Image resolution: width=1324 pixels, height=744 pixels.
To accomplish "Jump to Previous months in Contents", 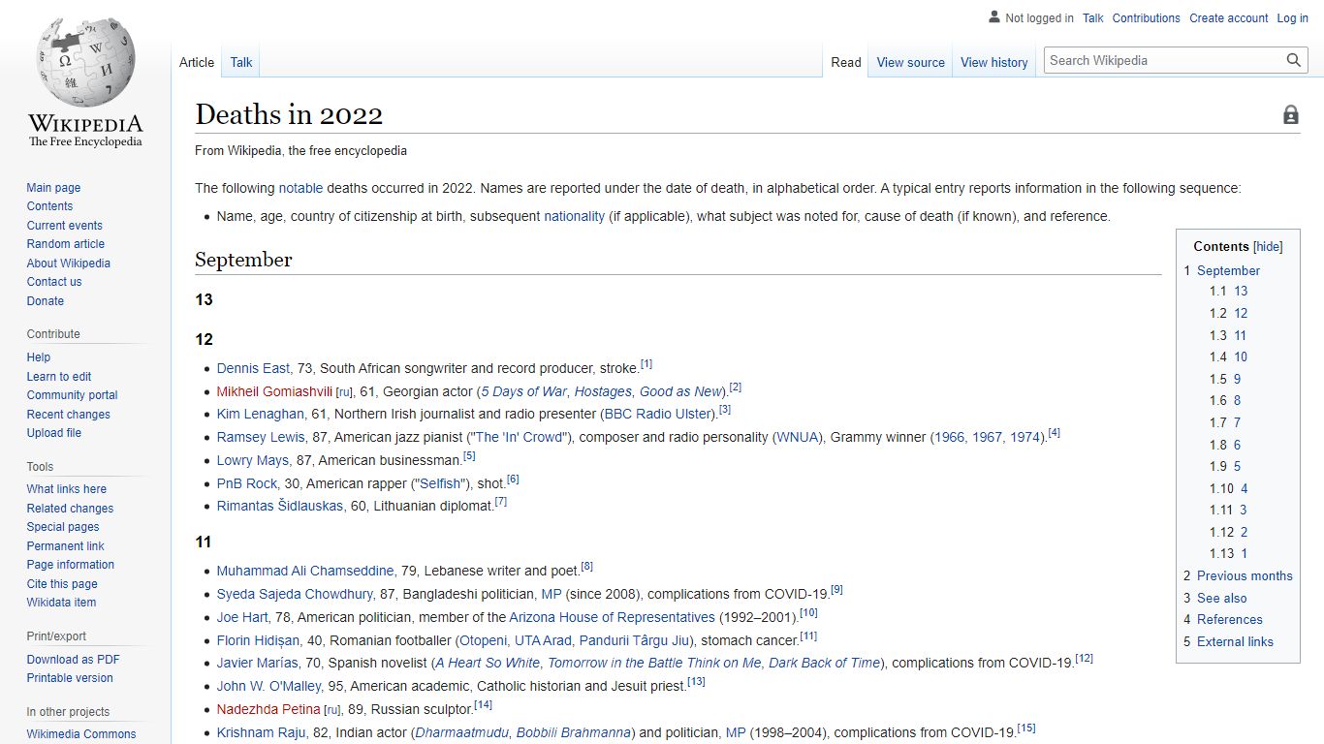I will tap(1245, 575).
